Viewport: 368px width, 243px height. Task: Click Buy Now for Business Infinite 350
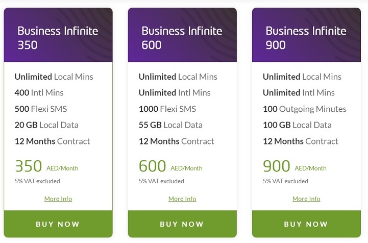pyautogui.click(x=58, y=224)
